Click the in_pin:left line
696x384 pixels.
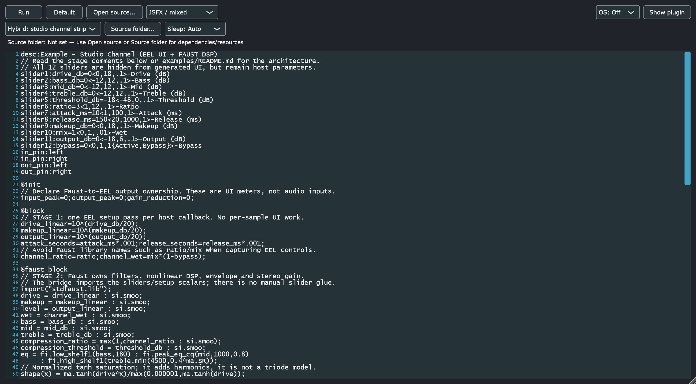[x=42, y=152]
